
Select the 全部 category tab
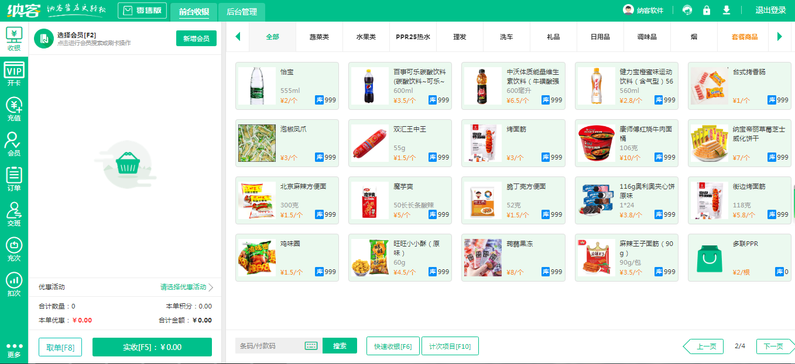(273, 37)
